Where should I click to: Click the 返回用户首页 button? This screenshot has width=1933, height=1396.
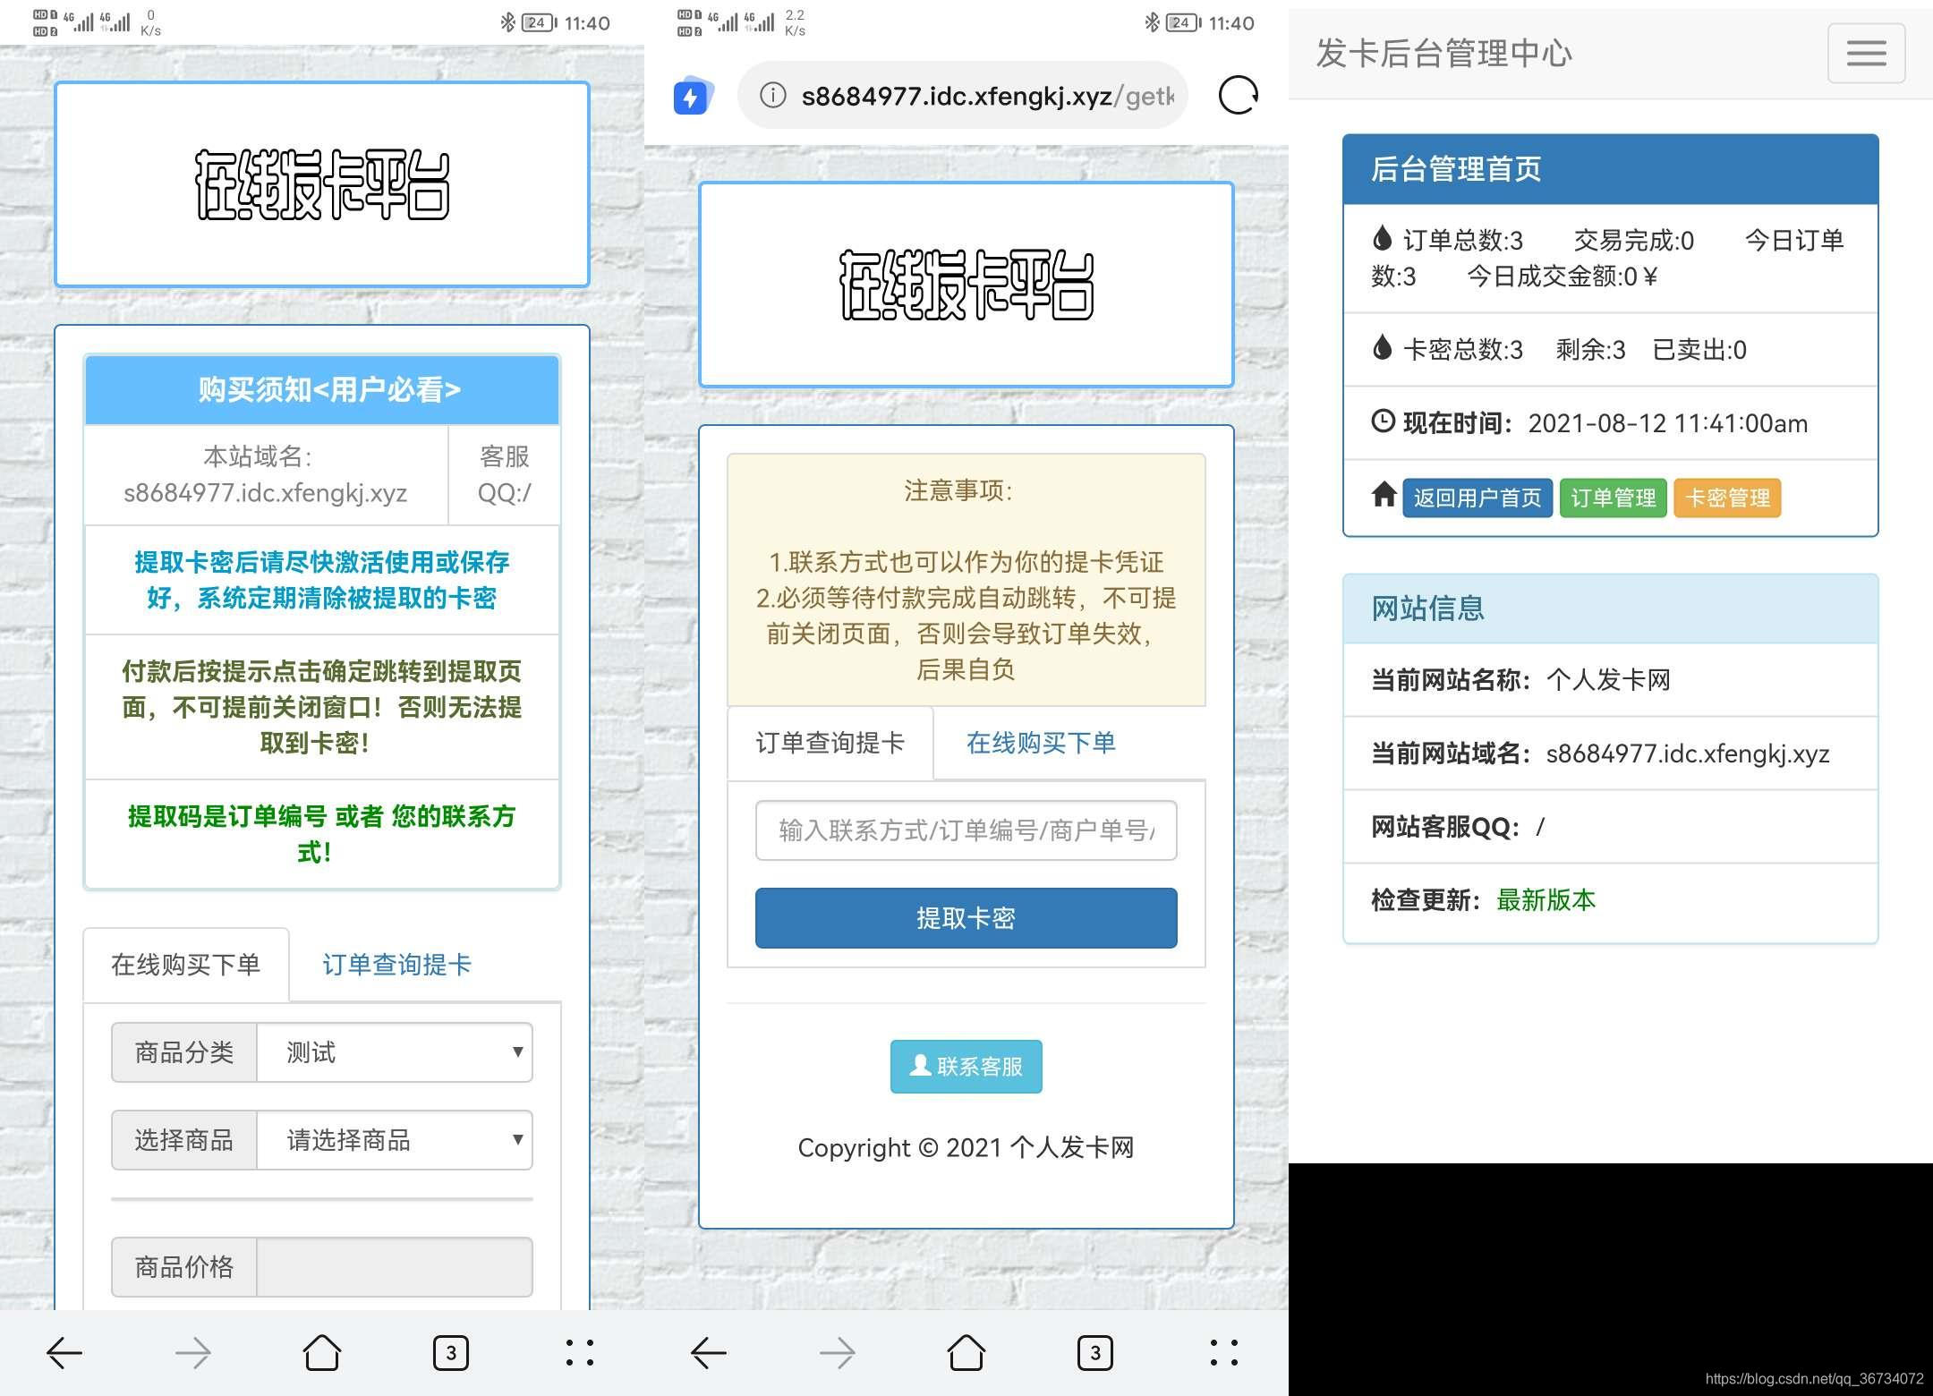coord(1477,498)
